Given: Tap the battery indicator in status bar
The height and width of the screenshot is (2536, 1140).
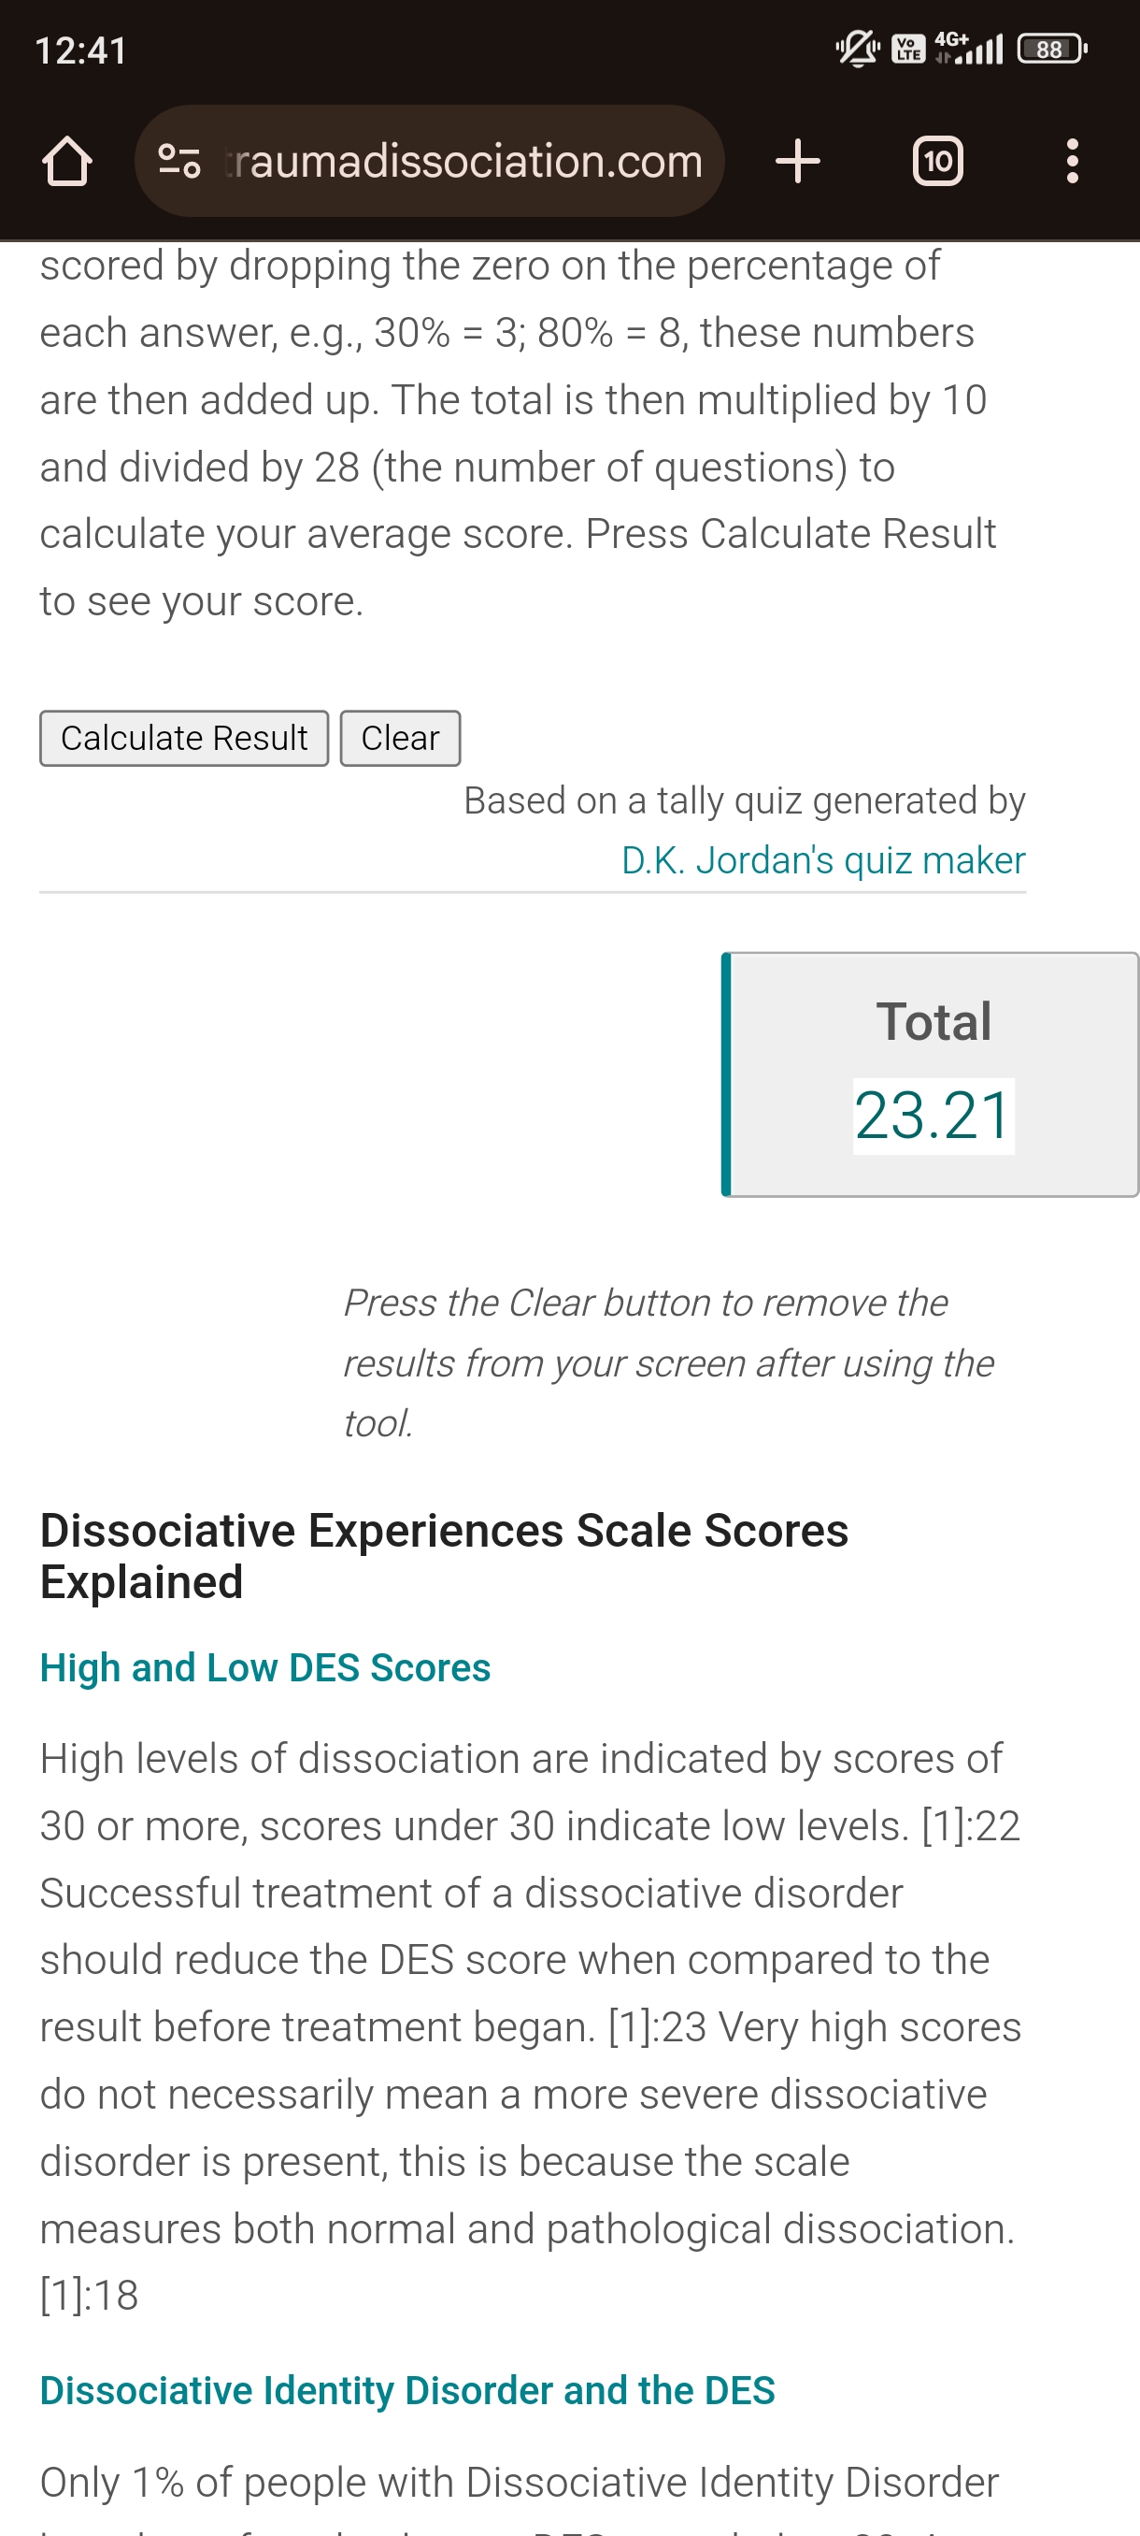Looking at the screenshot, I should pyautogui.click(x=1051, y=50).
